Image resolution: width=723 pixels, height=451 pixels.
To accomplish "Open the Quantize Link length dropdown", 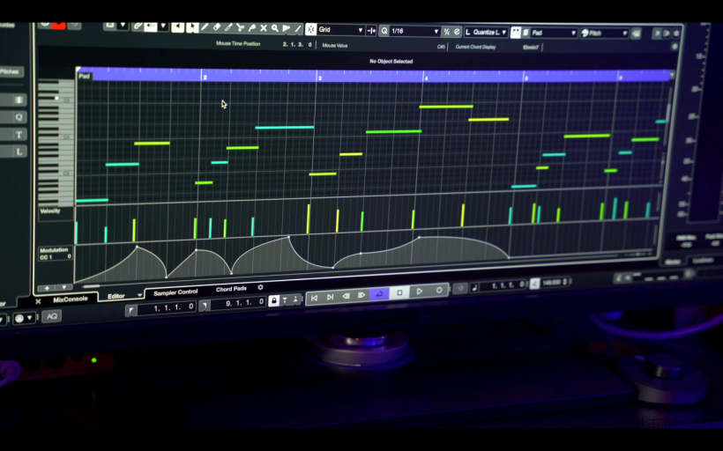I will tap(486, 33).
